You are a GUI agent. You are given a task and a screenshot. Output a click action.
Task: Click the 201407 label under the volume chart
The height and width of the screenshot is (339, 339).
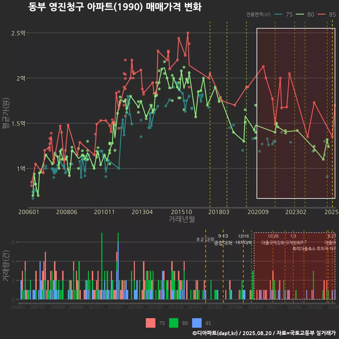coord(156,307)
